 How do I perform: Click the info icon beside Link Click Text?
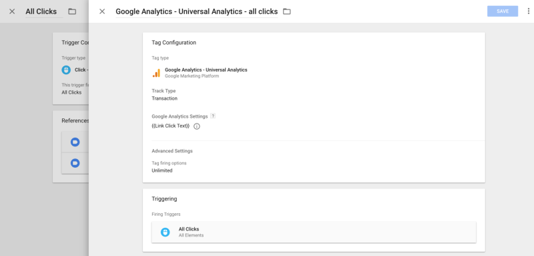(x=197, y=126)
